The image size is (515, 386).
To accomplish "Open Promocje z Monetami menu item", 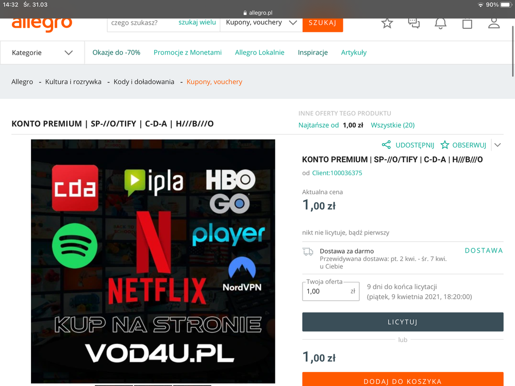I will click(188, 53).
